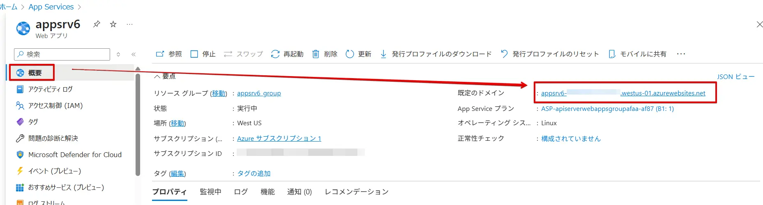Select アクセス制御 (IAM) in sidebar

(x=55, y=106)
